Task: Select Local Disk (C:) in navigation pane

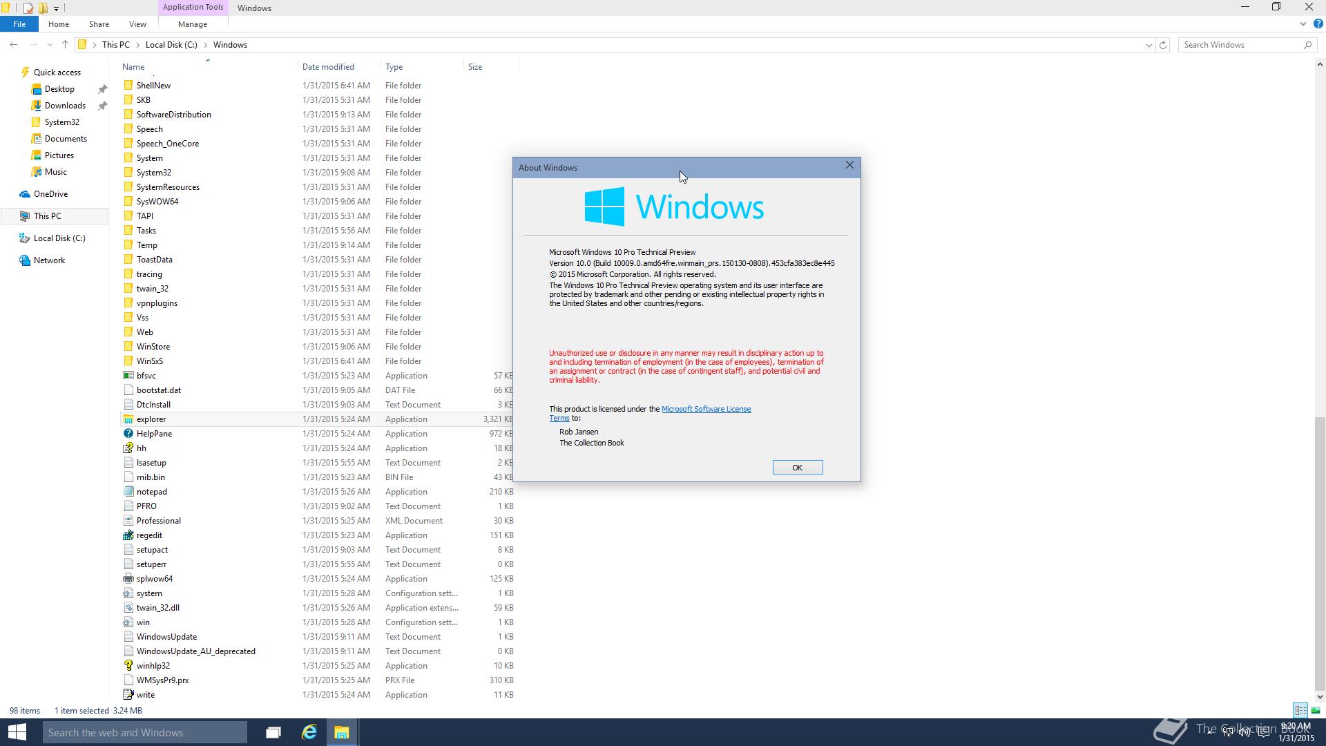Action: 59,238
